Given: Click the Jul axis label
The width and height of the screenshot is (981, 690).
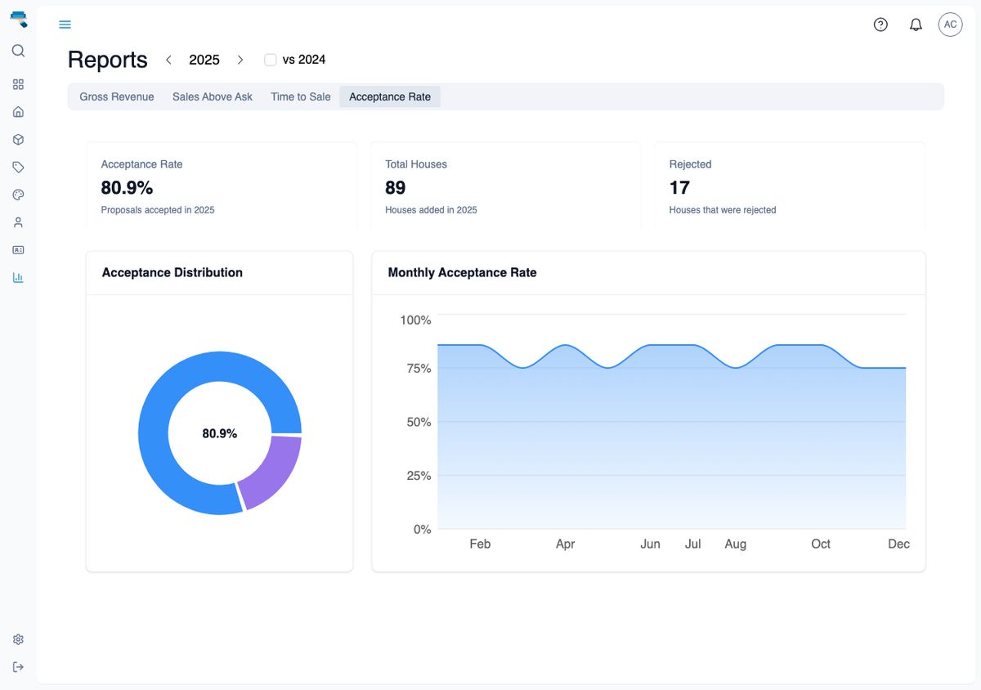Looking at the screenshot, I should pyautogui.click(x=692, y=544).
